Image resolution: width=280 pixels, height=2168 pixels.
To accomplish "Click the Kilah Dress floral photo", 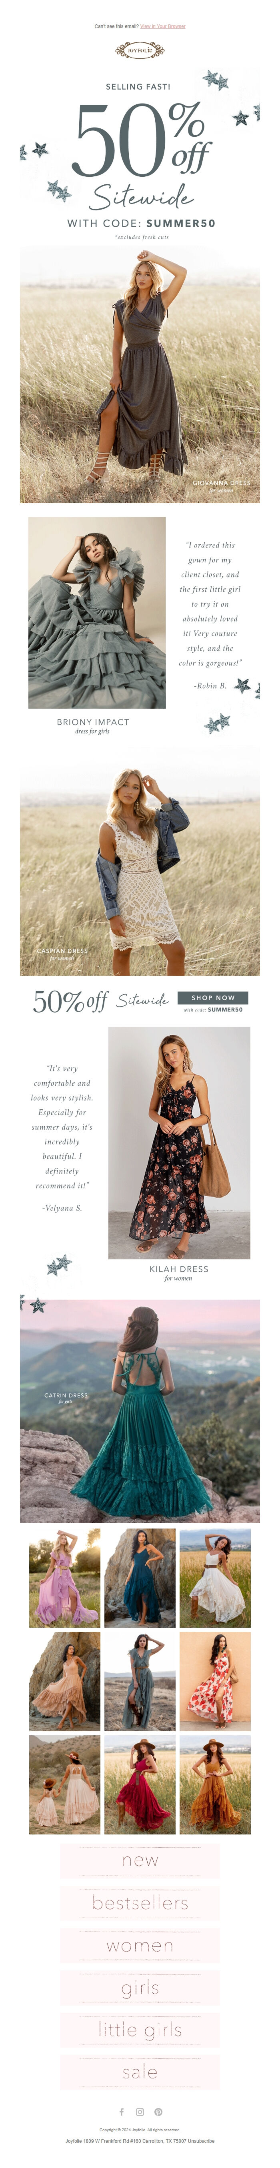I will (179, 1143).
